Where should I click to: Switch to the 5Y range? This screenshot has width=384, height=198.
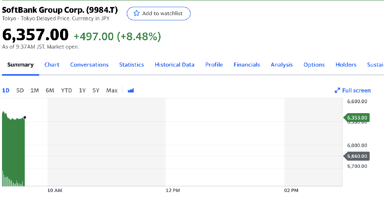[96, 90]
